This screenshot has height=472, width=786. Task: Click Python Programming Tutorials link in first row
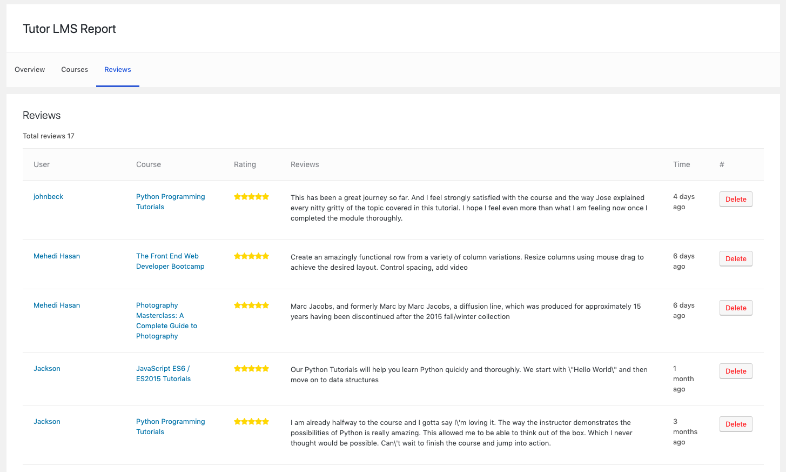coord(170,202)
